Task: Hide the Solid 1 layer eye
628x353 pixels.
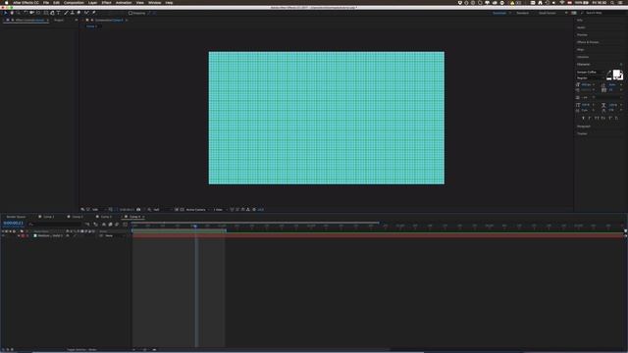Action: (x=3, y=235)
